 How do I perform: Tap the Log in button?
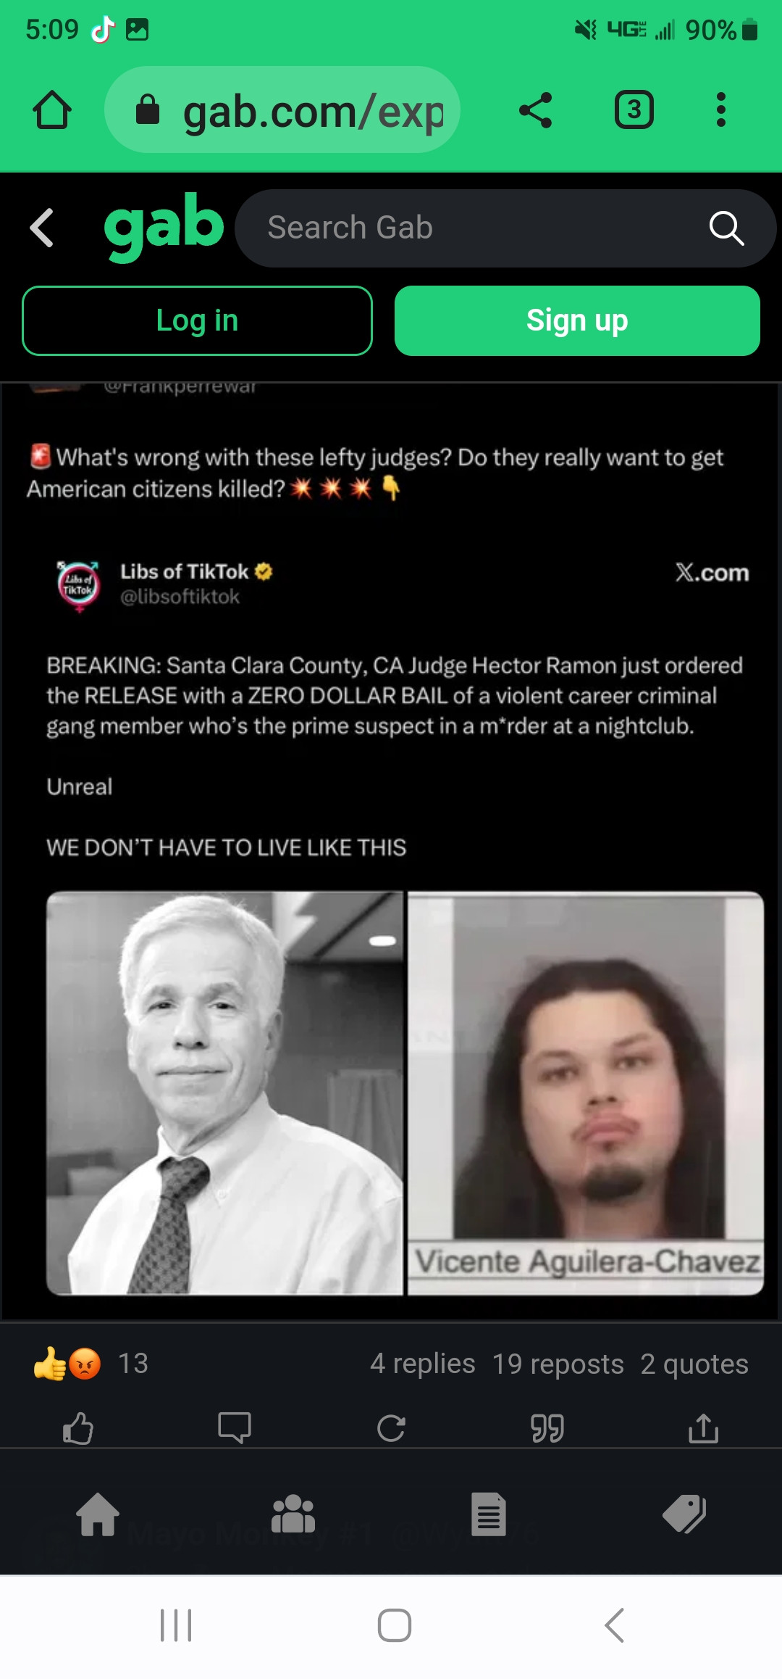coord(197,320)
